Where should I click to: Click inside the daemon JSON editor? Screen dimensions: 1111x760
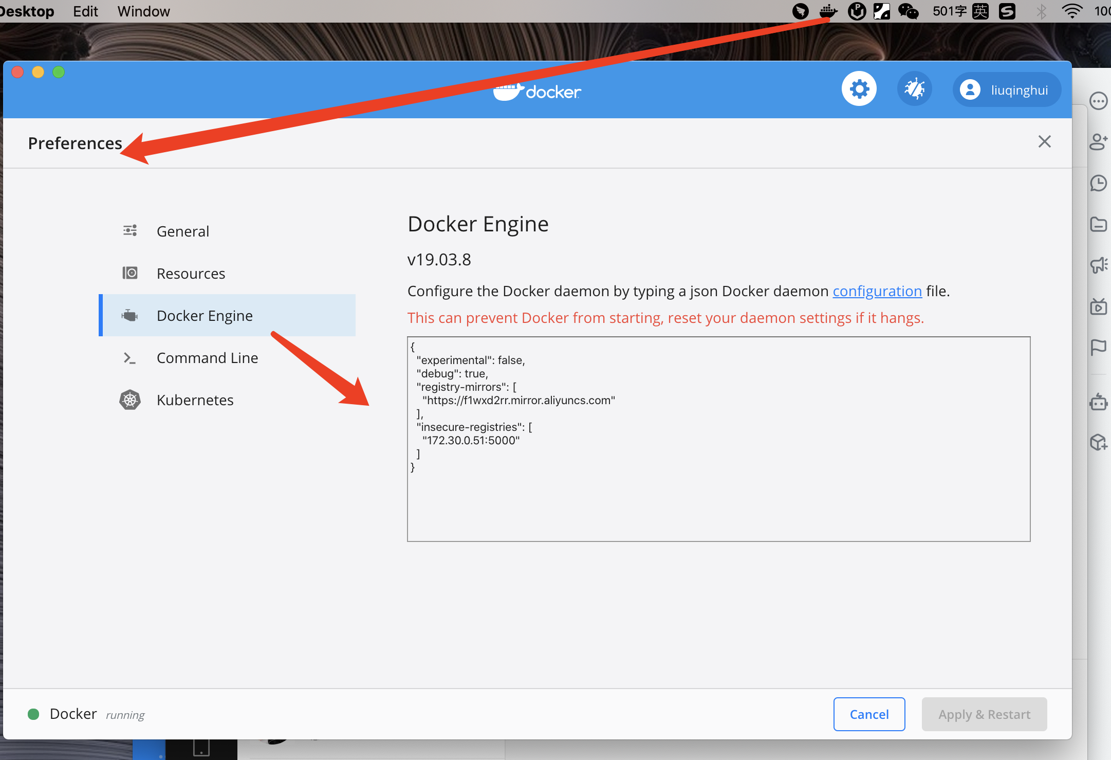click(718, 439)
